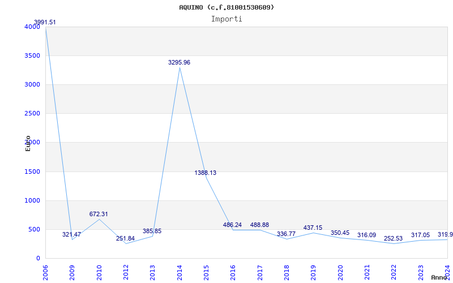Click the x-axis year 2014
The height and width of the screenshot is (283, 453).
pyautogui.click(x=180, y=273)
